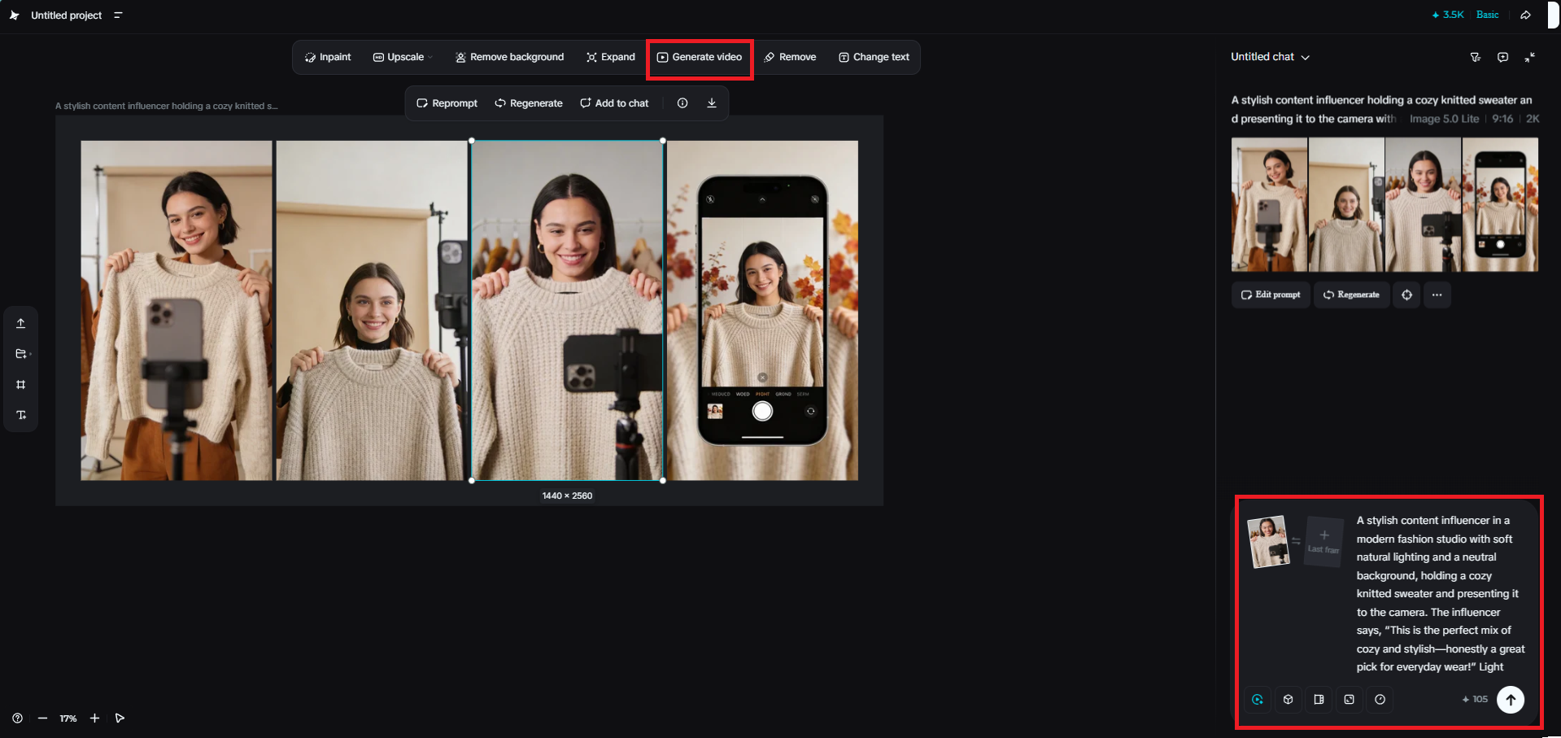Image resolution: width=1561 pixels, height=738 pixels.
Task: Click Add to chat
Action: pos(614,103)
